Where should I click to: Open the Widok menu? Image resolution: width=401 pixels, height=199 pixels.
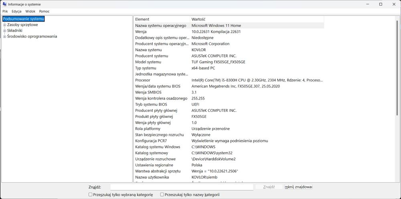pos(30,11)
